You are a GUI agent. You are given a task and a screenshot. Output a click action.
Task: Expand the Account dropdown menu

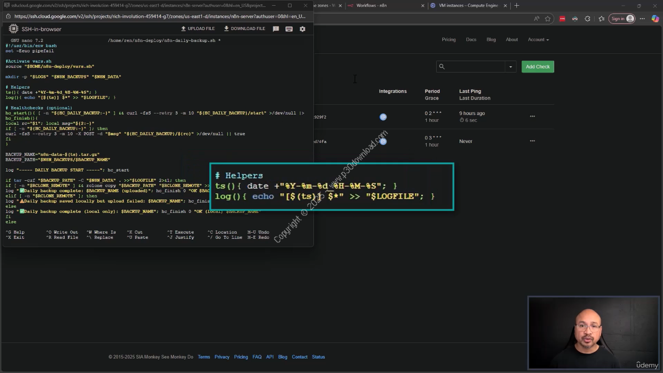(538, 39)
